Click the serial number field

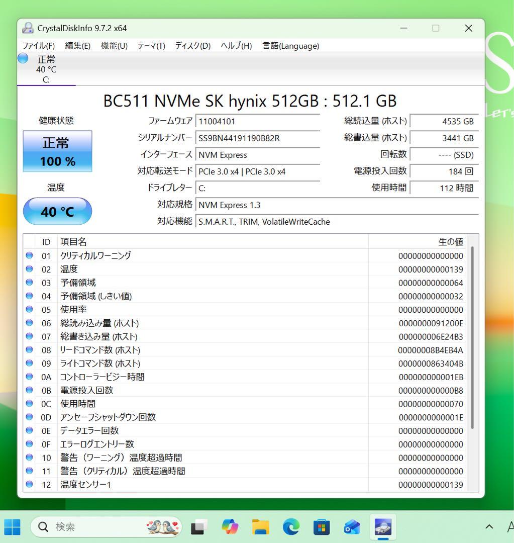[257, 138]
